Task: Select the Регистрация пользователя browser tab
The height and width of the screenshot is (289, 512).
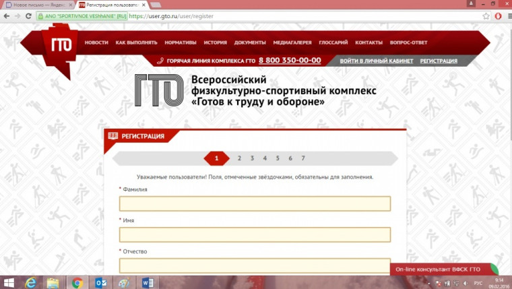Action: [112, 5]
